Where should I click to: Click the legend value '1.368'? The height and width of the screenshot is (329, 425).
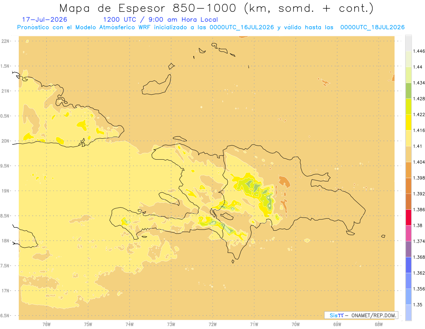pos(419,257)
